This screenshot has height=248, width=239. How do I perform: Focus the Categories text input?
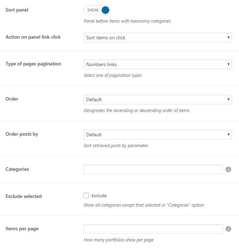pos(153,169)
